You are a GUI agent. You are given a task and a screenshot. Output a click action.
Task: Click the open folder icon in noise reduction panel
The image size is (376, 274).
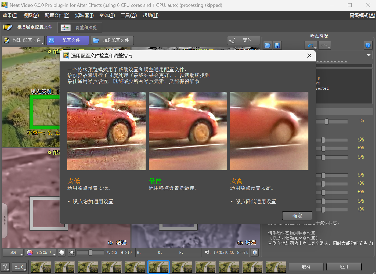tap(267, 45)
